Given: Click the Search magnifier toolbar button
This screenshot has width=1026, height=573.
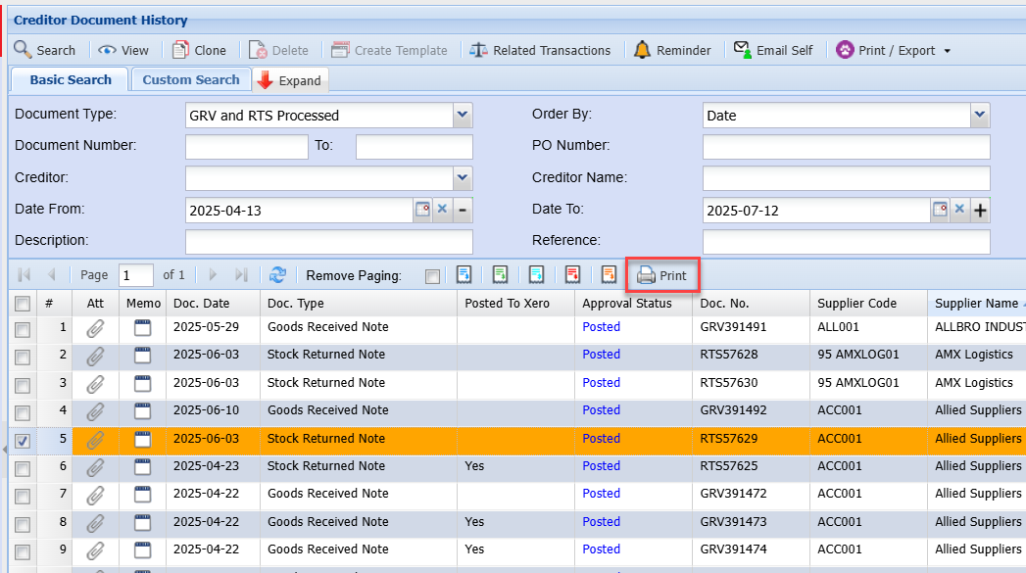Looking at the screenshot, I should point(44,50).
